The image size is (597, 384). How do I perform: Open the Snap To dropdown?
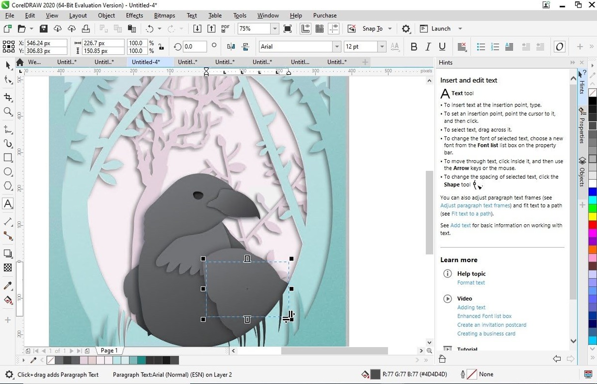pos(390,29)
